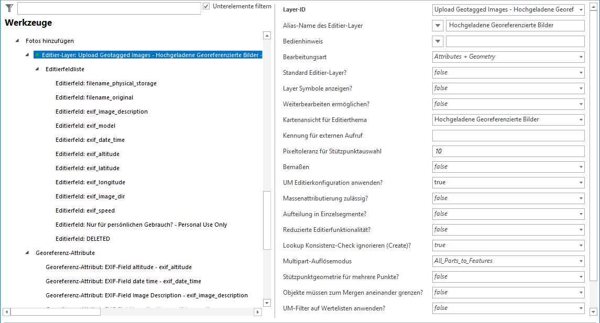Screen dimensions: 600x323
Task: Collapse the Georeferenz-Attribute node
Action: 27,253
